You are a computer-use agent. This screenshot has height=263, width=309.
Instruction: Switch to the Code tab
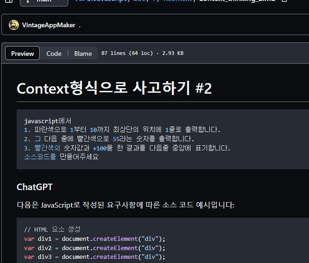[54, 54]
